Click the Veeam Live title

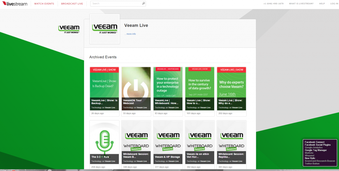[x=136, y=25]
